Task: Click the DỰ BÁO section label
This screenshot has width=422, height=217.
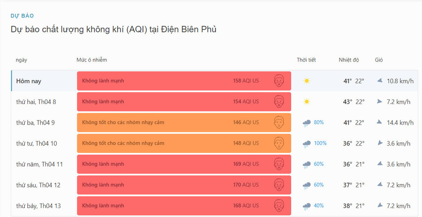Action: tap(22, 16)
